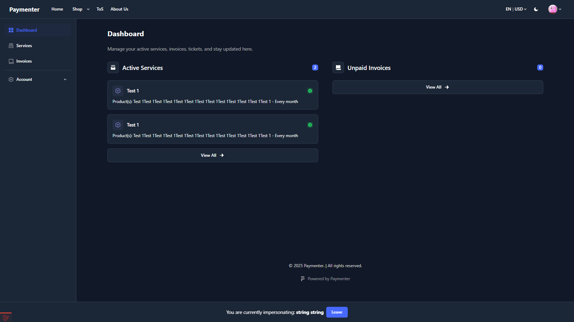Open the About Us page
This screenshot has height=322, width=574.
119,9
